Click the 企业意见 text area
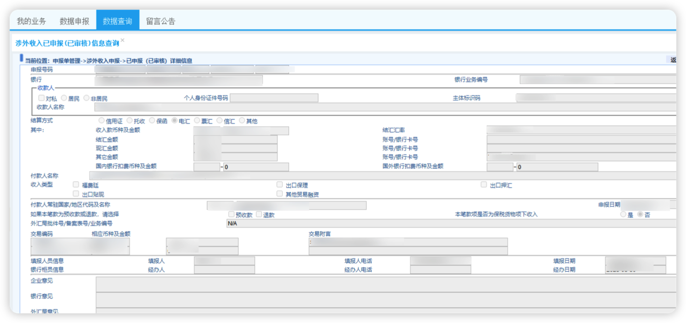686x323 pixels. point(386,284)
